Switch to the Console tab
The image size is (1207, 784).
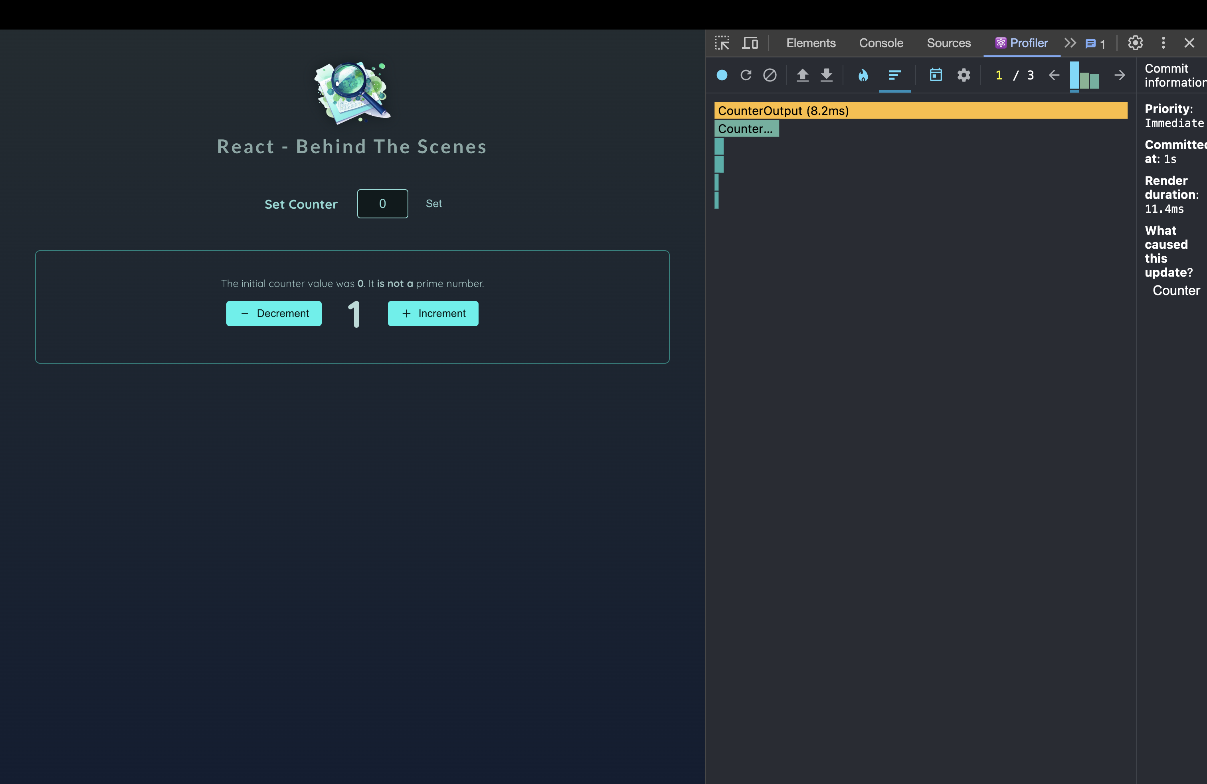tap(881, 43)
